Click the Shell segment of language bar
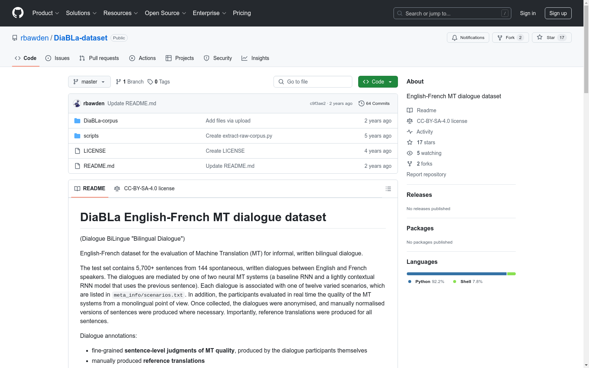This screenshot has height=368, width=589. pos(511,274)
